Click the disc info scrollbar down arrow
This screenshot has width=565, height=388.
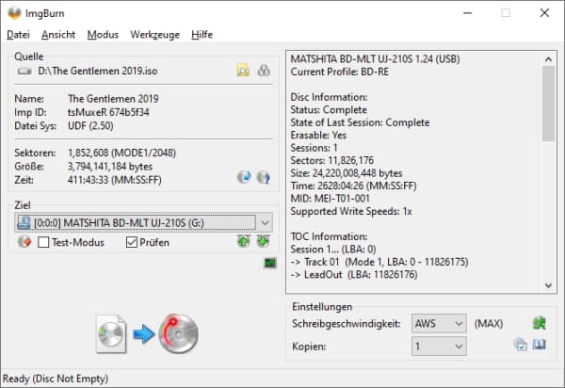point(548,285)
